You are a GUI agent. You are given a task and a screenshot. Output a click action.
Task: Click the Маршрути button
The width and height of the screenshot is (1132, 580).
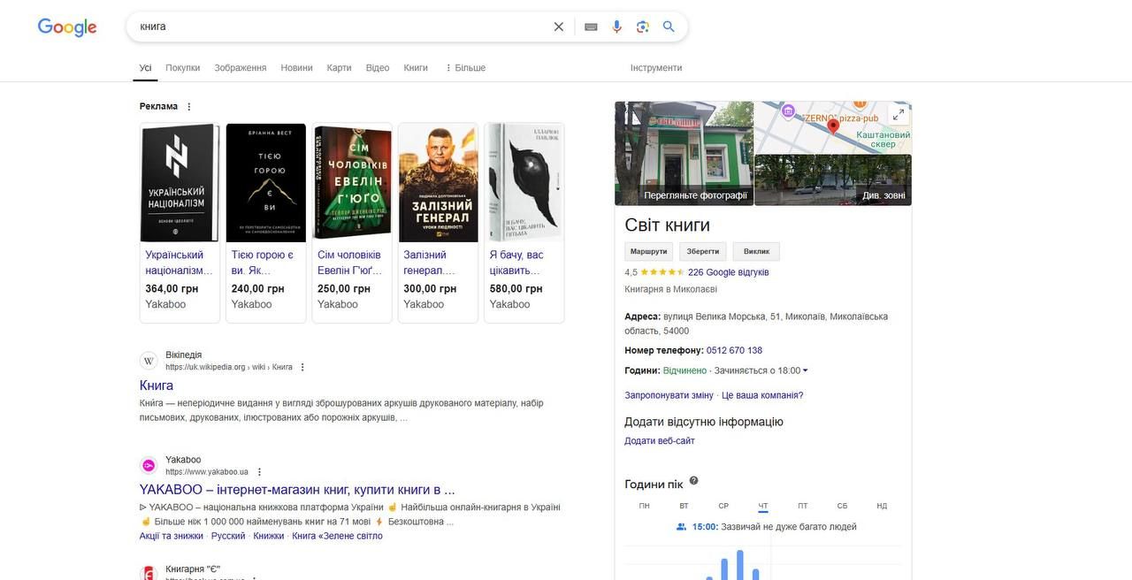tap(648, 251)
